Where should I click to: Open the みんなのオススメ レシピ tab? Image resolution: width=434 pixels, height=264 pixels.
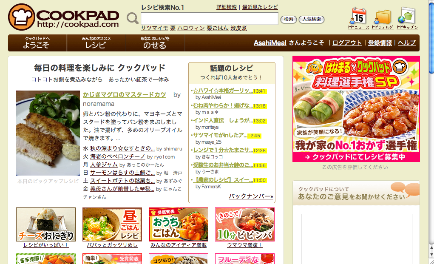(x=96, y=43)
